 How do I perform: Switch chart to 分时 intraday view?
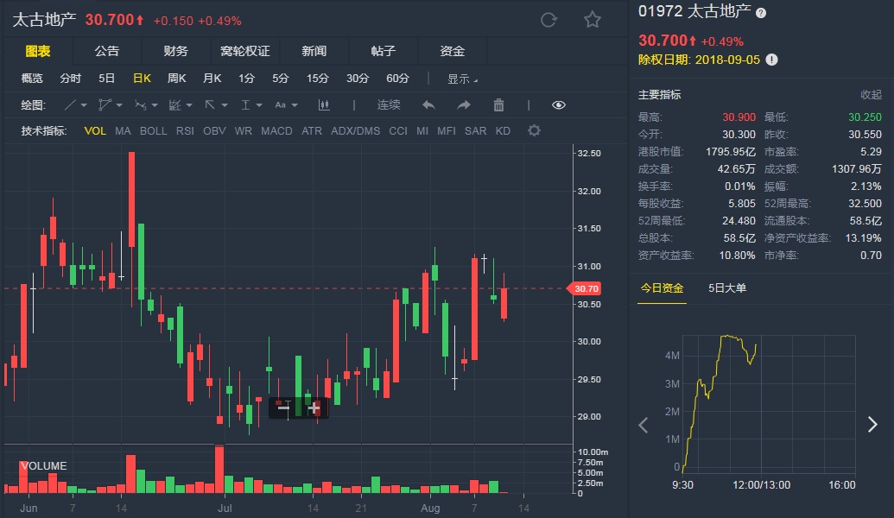71,79
